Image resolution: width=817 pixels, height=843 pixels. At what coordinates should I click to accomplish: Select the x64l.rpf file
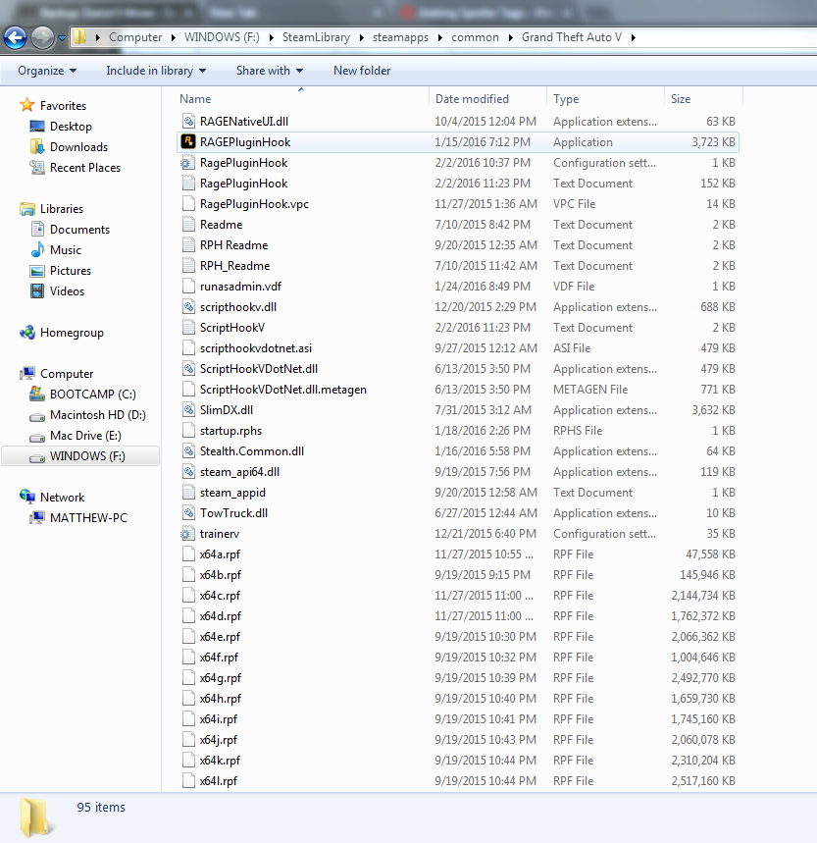(458, 781)
